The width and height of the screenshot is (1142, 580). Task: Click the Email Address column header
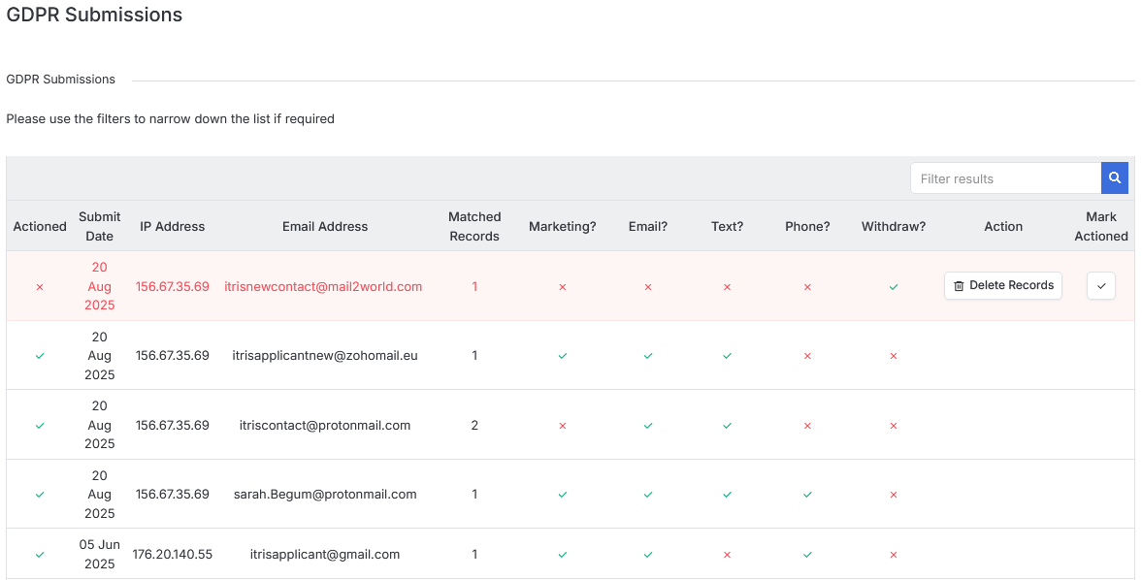tap(325, 226)
